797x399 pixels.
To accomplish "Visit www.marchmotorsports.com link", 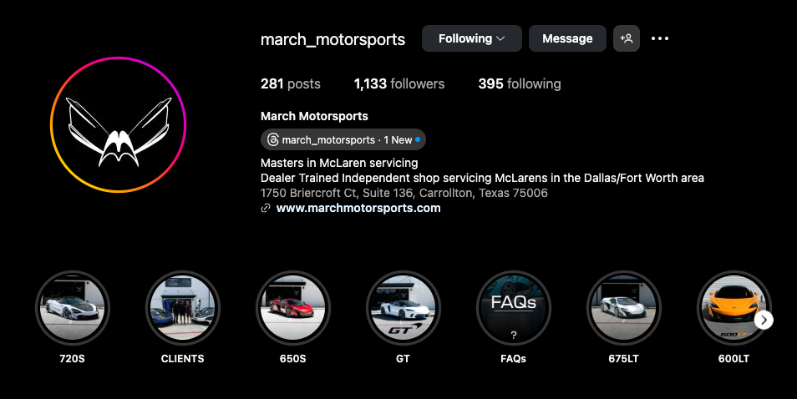I will click(358, 208).
